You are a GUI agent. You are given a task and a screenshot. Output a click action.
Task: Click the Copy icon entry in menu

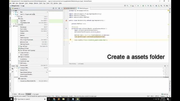pyautogui.click(x=33, y=19)
